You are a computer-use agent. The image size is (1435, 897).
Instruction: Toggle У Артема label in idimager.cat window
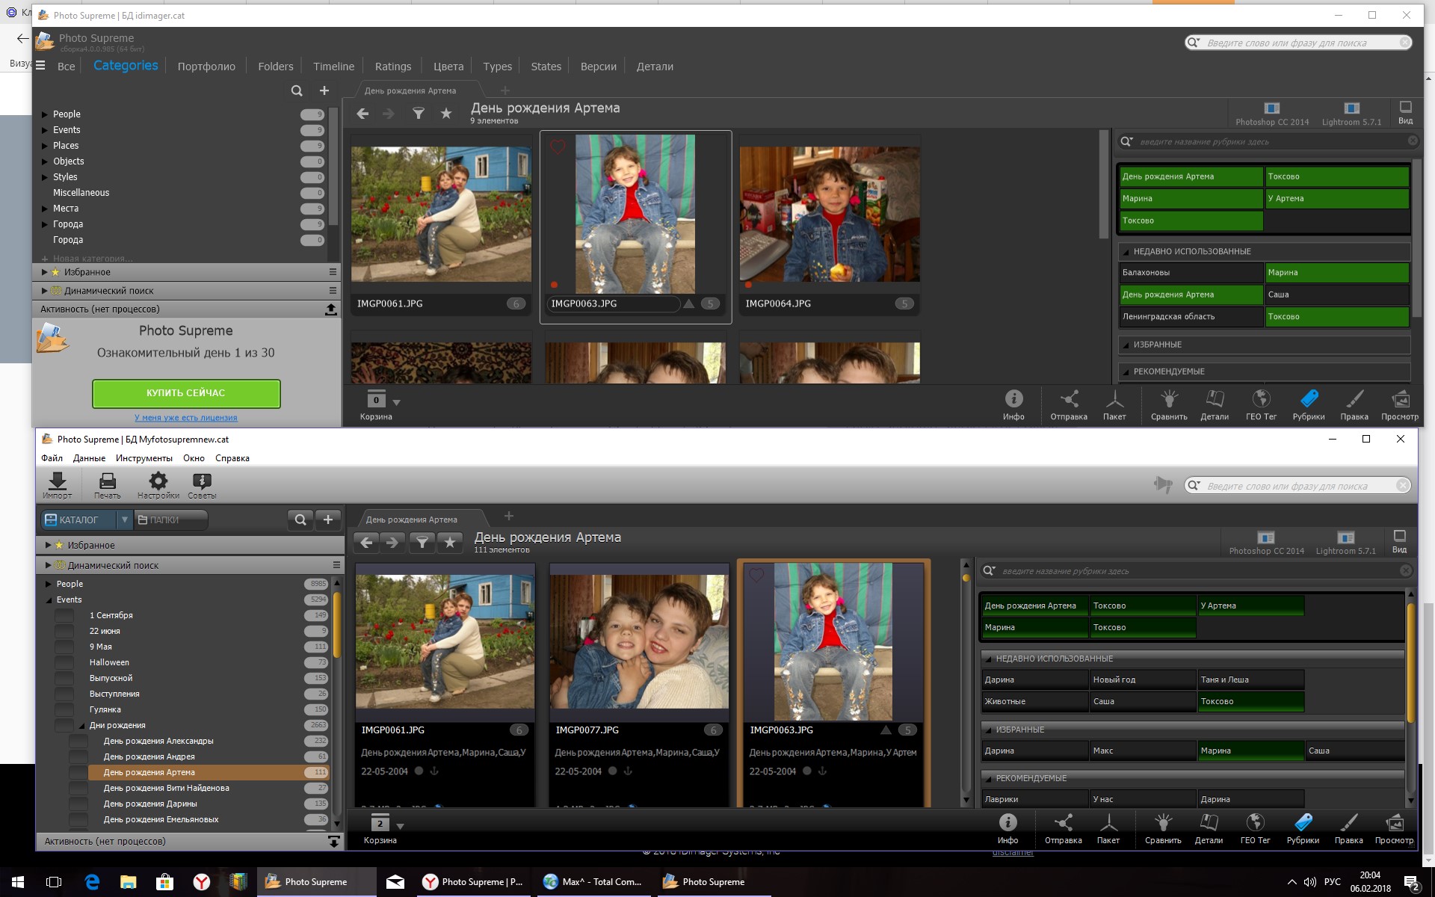[x=1336, y=198]
